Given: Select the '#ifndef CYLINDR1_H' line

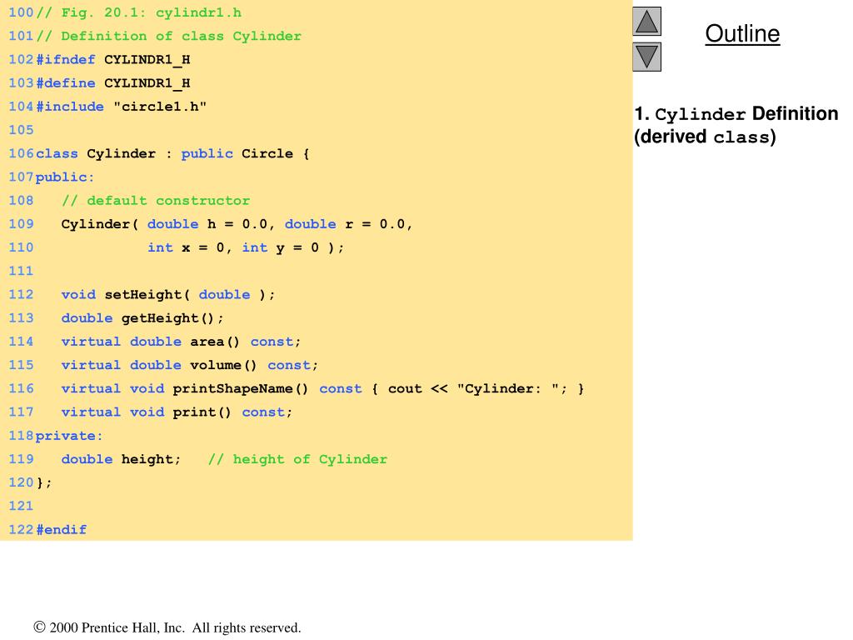Looking at the screenshot, I should tap(113, 60).
